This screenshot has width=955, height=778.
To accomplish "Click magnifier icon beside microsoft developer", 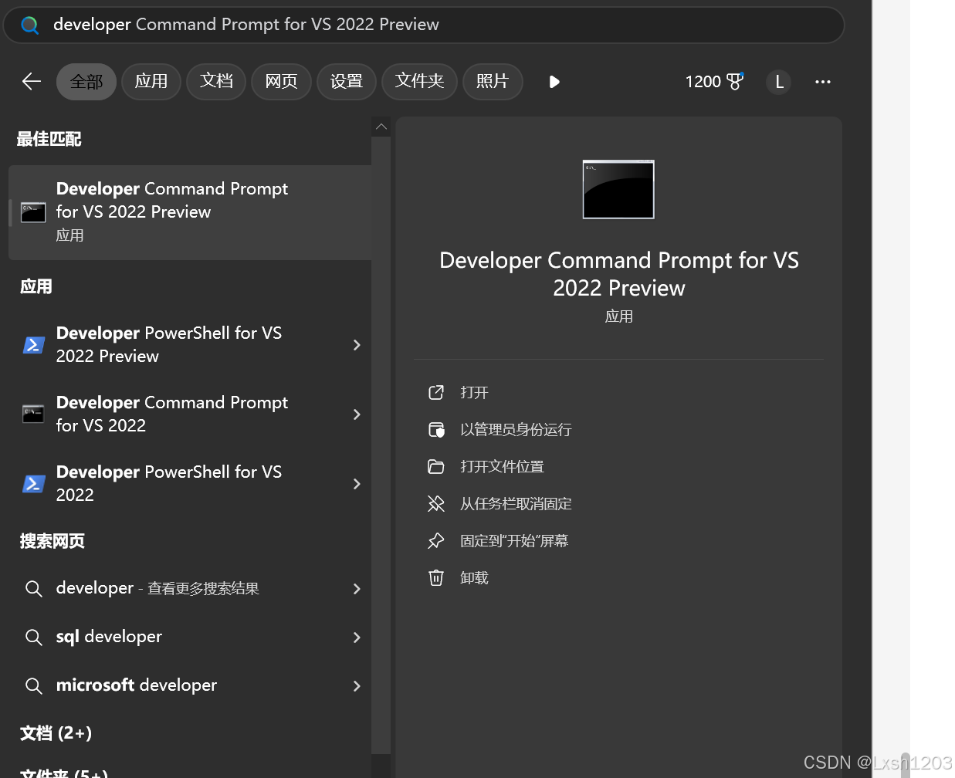I will point(33,686).
